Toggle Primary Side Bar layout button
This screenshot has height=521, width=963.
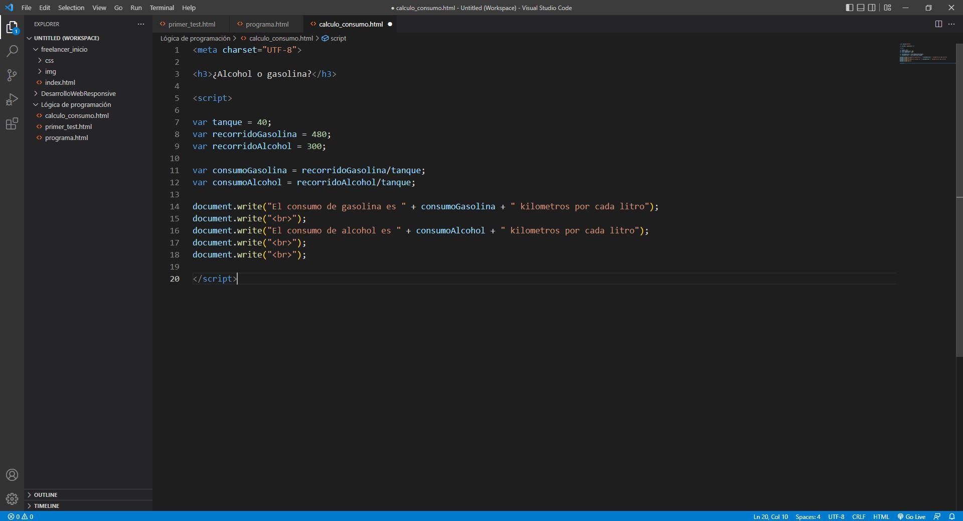pos(849,8)
